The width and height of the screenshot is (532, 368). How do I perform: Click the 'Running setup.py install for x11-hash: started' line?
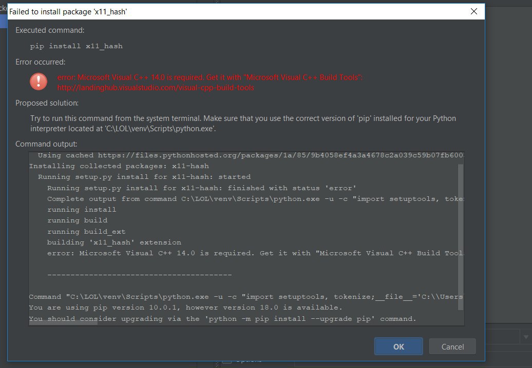(x=144, y=177)
